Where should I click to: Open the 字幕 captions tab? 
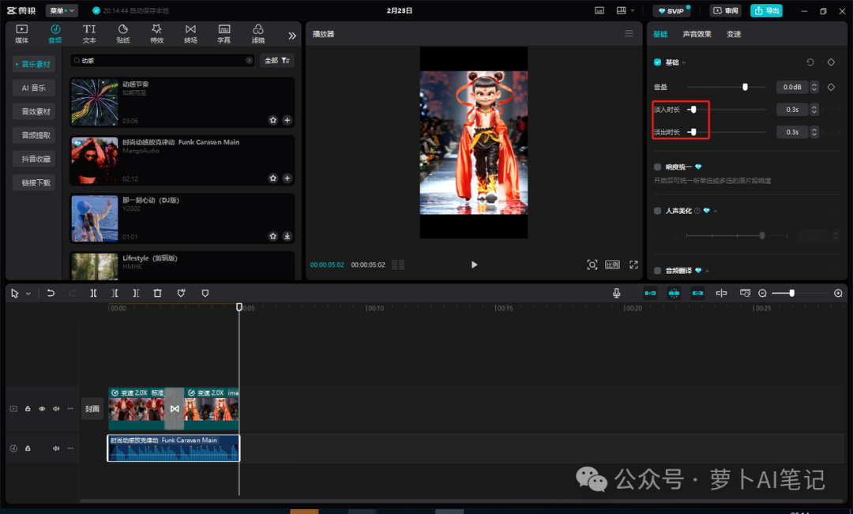[224, 34]
